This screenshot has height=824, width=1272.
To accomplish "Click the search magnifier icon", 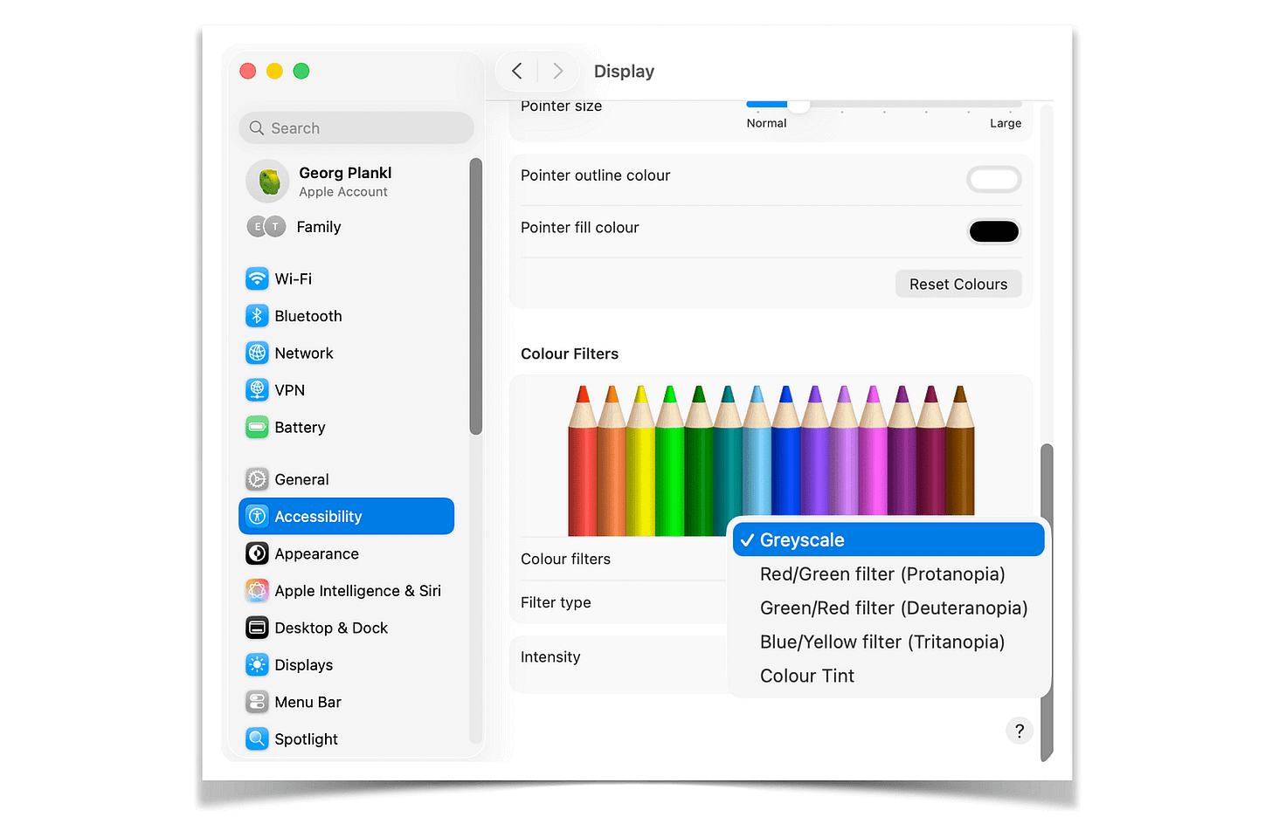I will click(x=257, y=128).
